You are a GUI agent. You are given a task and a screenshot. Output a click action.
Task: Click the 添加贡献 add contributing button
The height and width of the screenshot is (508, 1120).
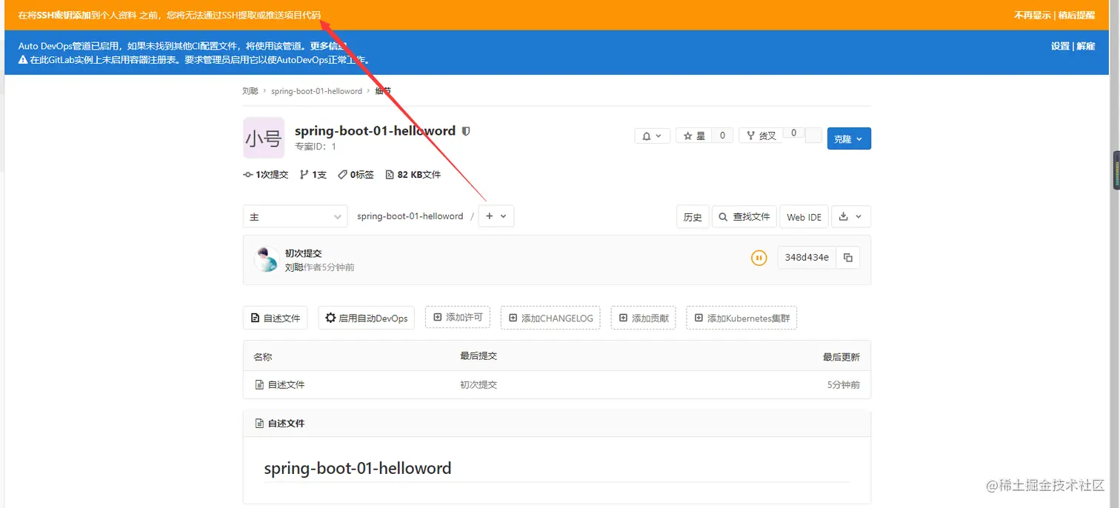point(644,318)
